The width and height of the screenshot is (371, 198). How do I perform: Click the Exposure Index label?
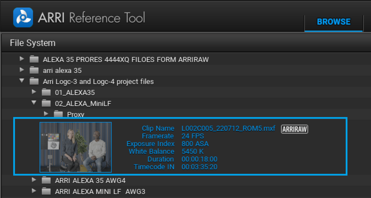pos(150,144)
